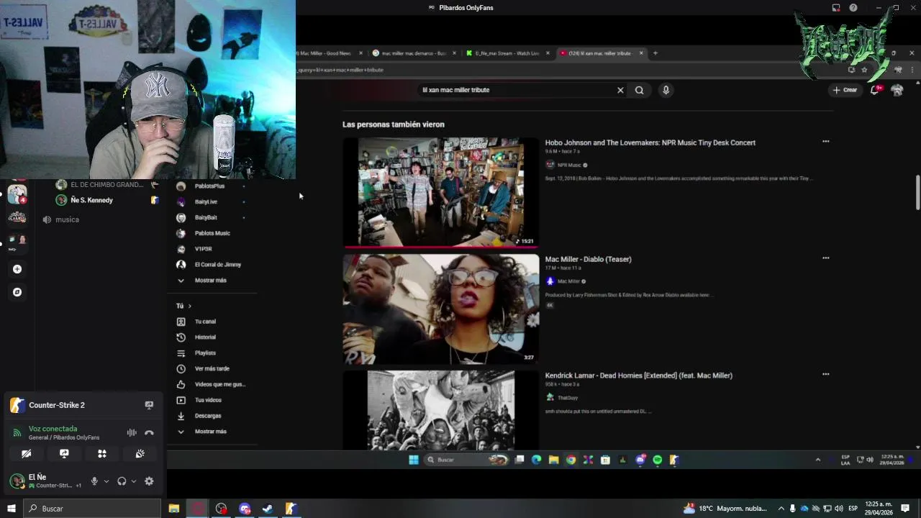The width and height of the screenshot is (921, 518).
Task: Click the Chrome address bar URL
Action: click(340, 70)
